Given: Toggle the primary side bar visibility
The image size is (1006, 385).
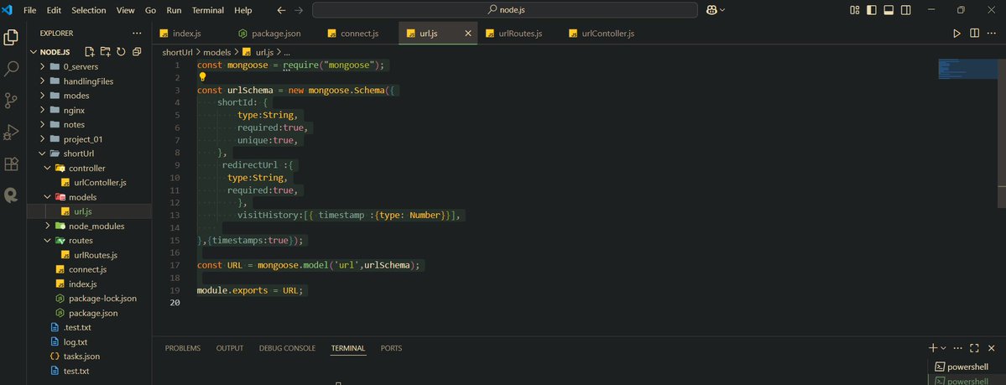Looking at the screenshot, I should (x=872, y=9).
